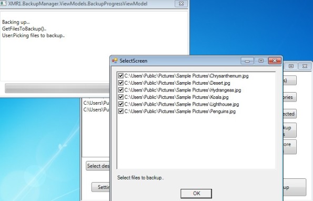Click OK in the SelectScreen dialog
Image resolution: width=313 pixels, height=201 pixels.
[196, 194]
